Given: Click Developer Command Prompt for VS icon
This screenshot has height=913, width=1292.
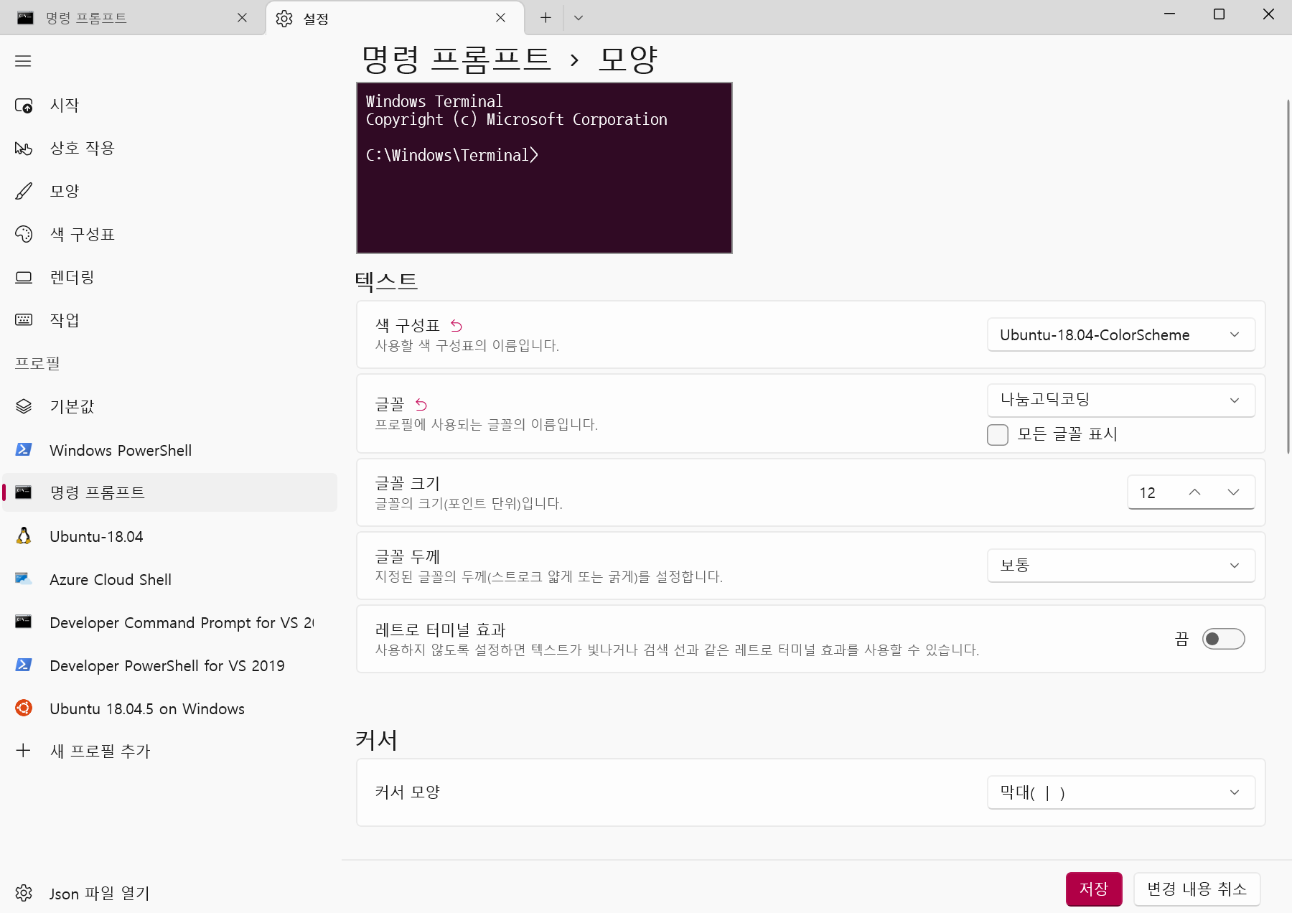Looking at the screenshot, I should pyautogui.click(x=24, y=622).
